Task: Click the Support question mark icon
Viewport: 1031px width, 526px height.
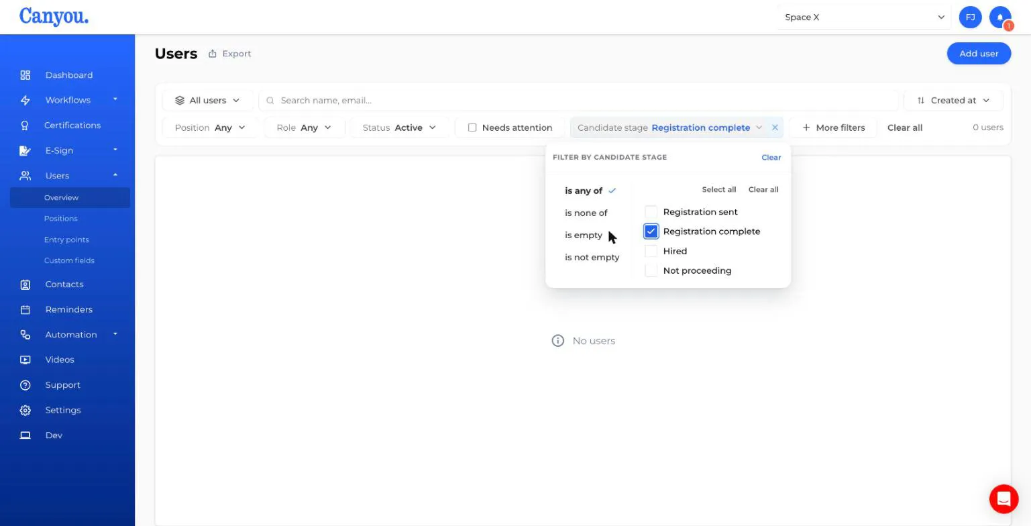Action: click(25, 385)
